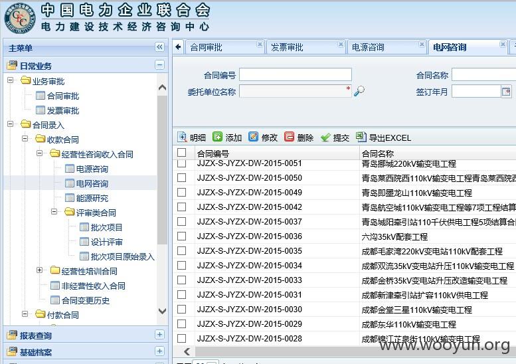This screenshot has height=364, width=516.
Task: Click the 导出EXCEL export icon
Action: 361,137
